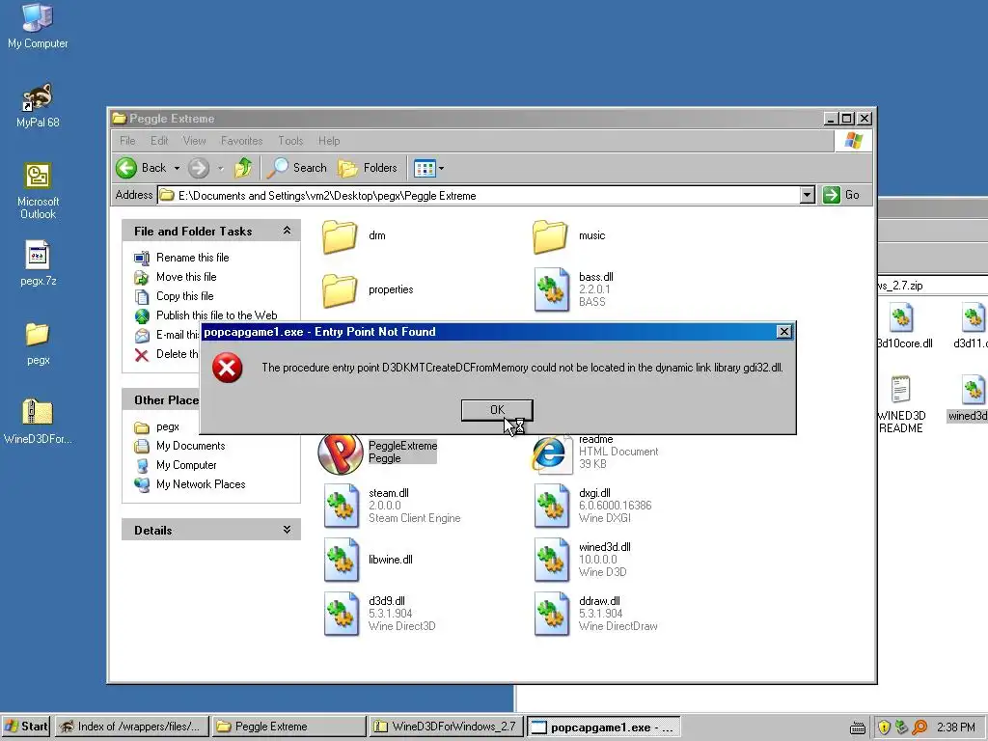Screen dimensions: 988x741
Task: Select the drm folder
Action: (341, 235)
